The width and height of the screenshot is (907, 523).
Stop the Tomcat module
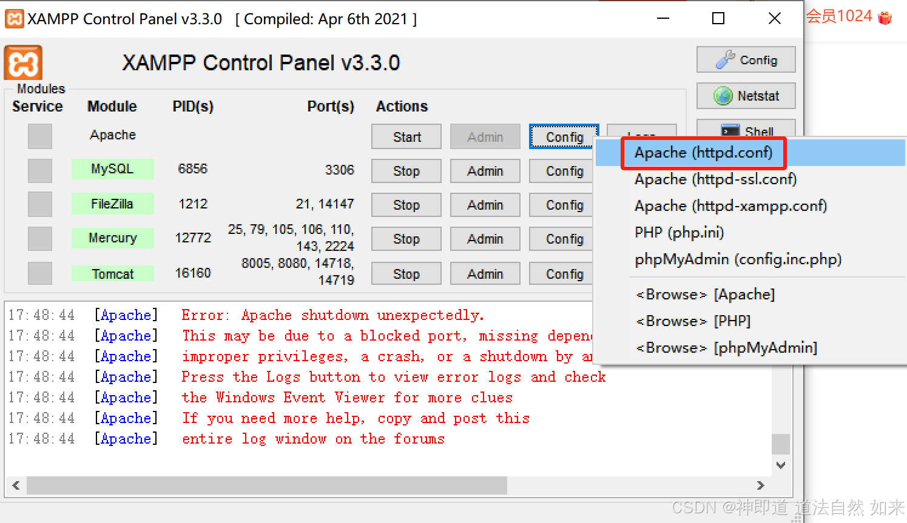406,274
